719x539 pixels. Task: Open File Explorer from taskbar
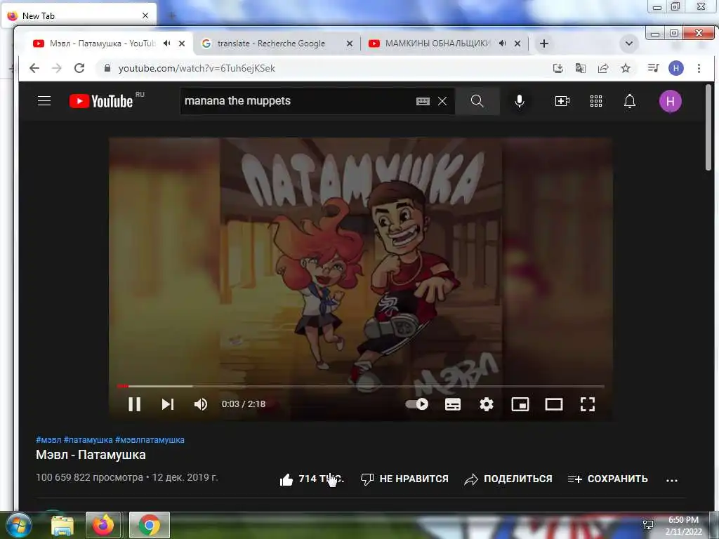click(x=62, y=525)
